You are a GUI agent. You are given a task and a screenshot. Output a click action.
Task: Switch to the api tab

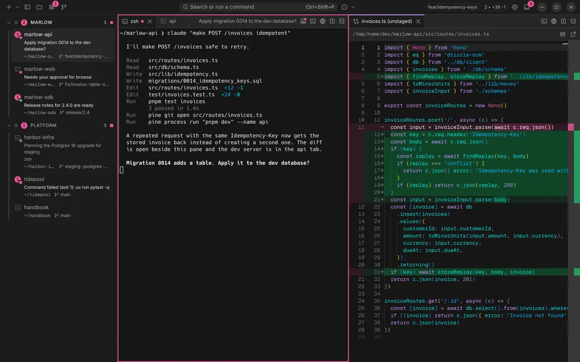point(173,22)
